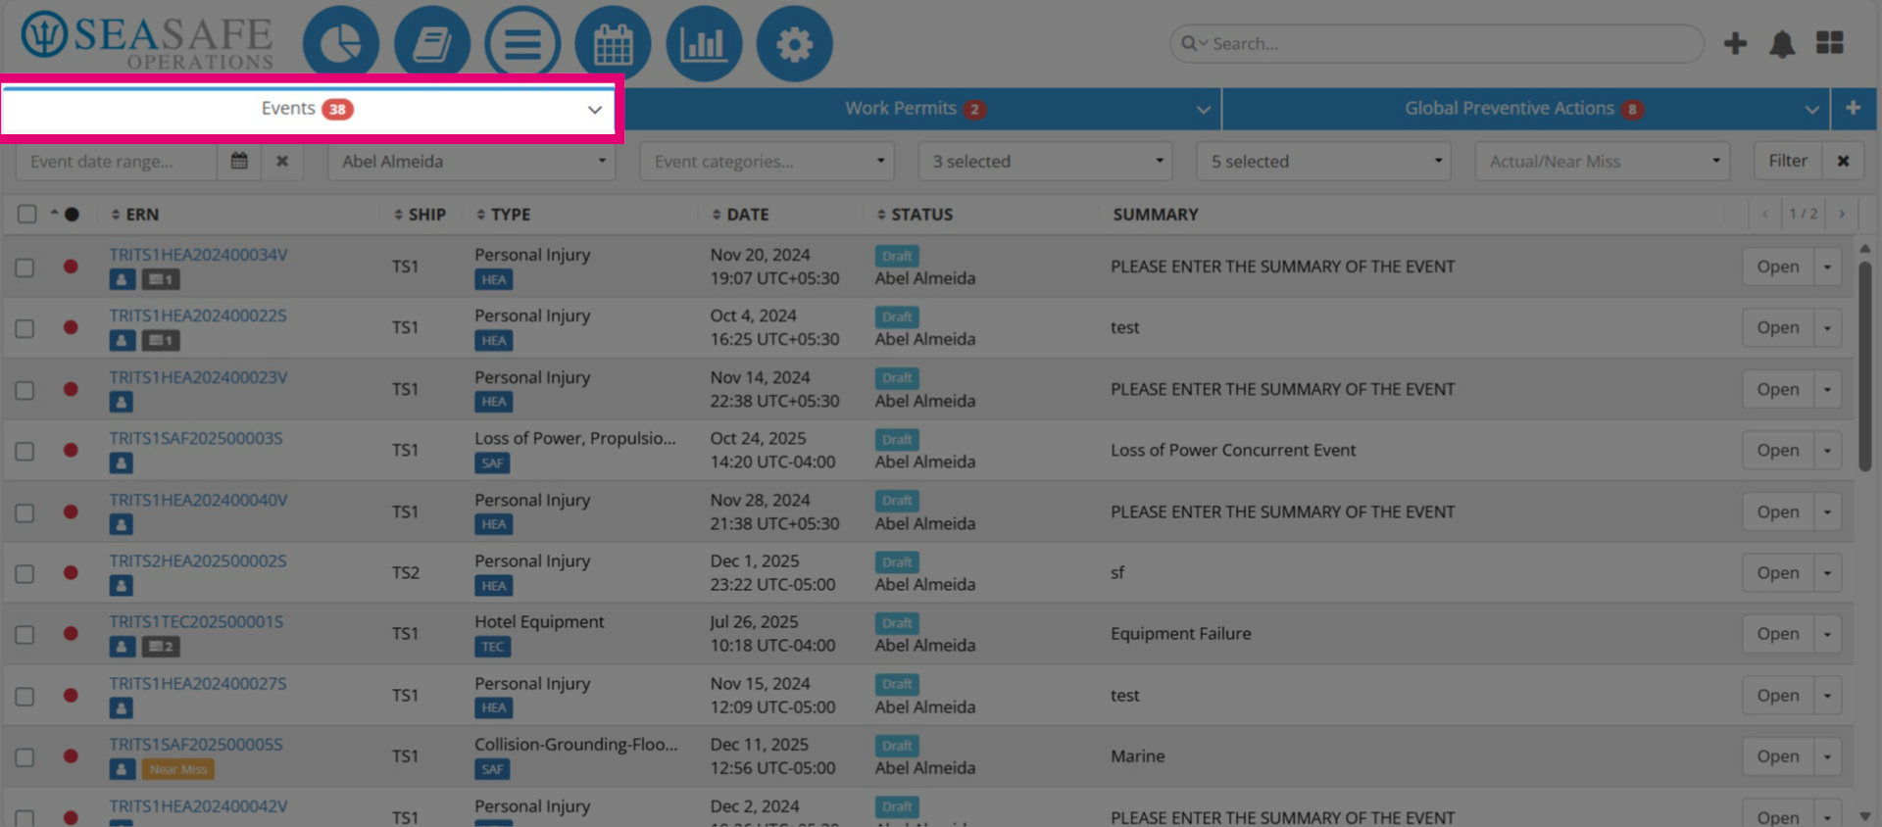Open the notifications bell

(x=1782, y=44)
